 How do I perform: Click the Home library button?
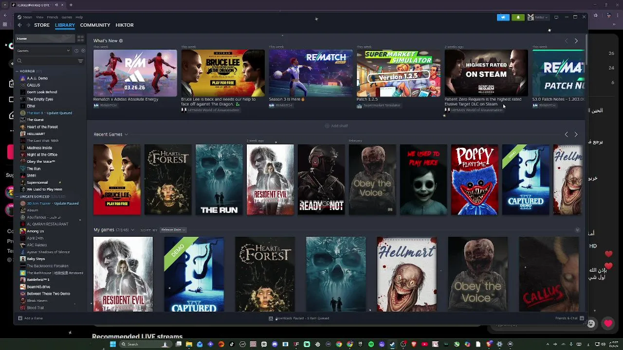[45, 38]
